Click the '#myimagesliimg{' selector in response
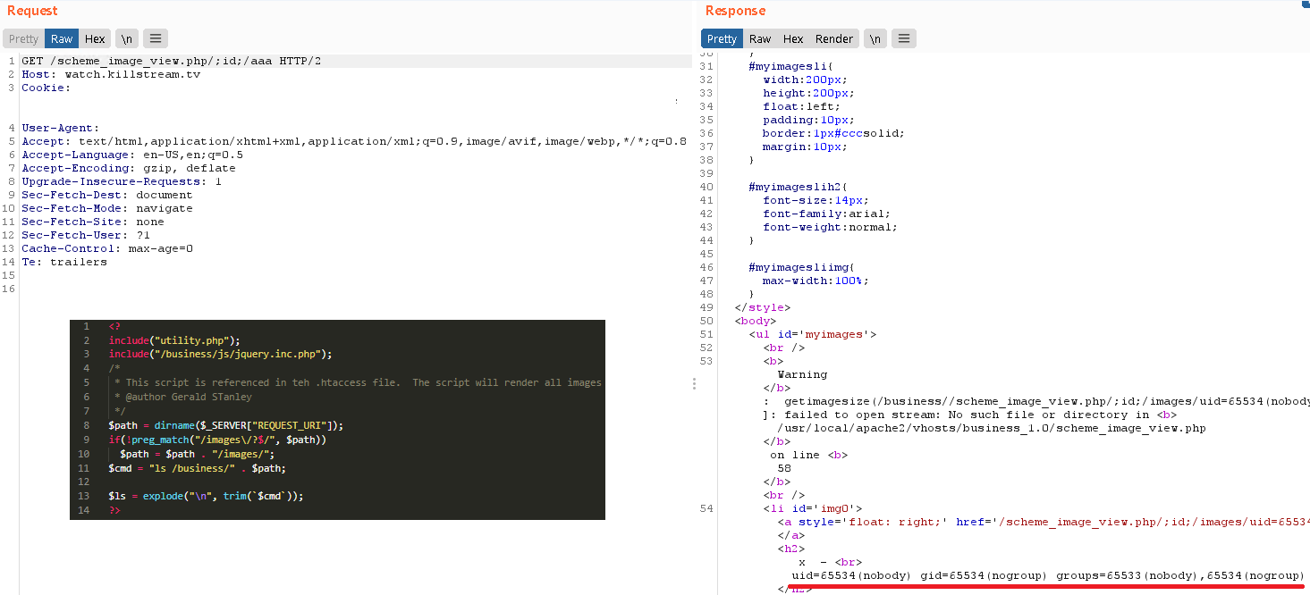 (x=801, y=267)
